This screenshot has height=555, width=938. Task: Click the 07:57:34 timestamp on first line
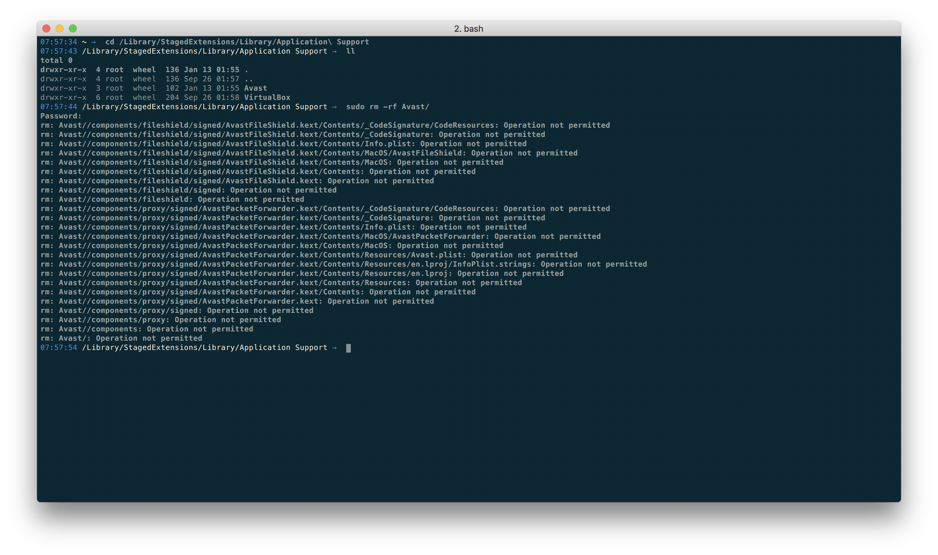coord(58,42)
